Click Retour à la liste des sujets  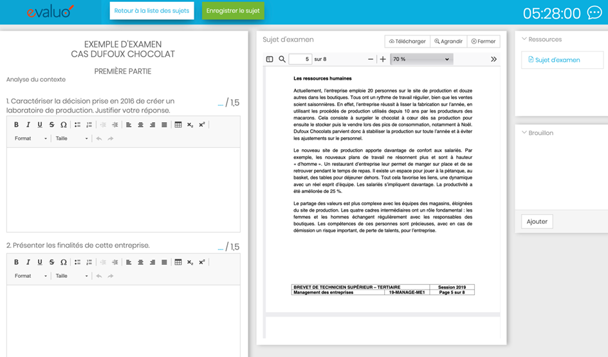point(152,11)
